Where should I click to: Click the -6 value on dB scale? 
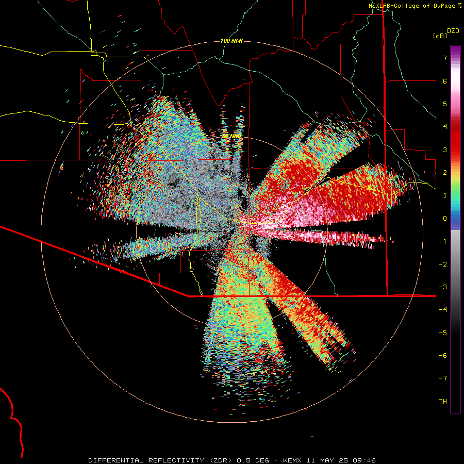(443, 356)
